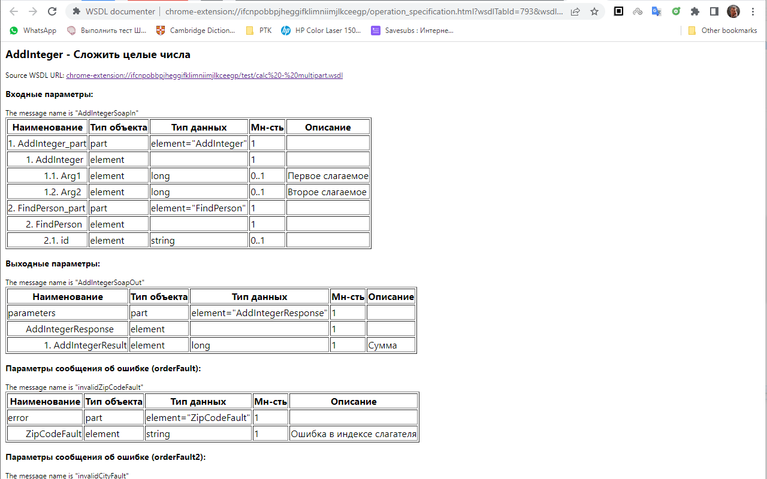Open the HP Color Laser 150 bookmark

click(x=321, y=31)
